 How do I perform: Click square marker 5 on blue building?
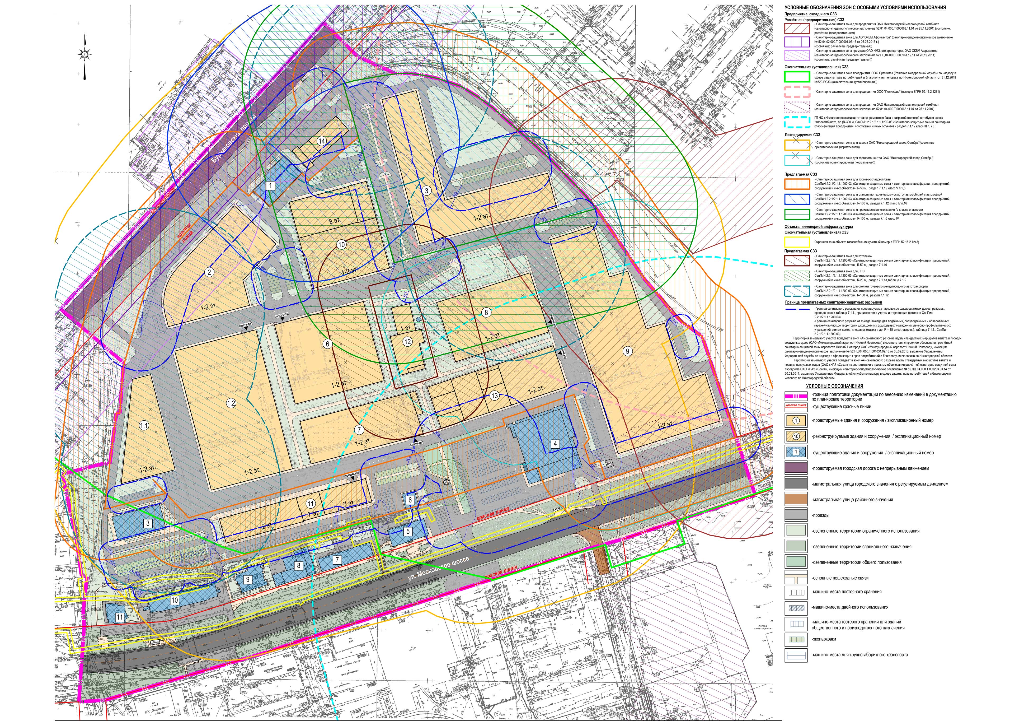tap(408, 531)
